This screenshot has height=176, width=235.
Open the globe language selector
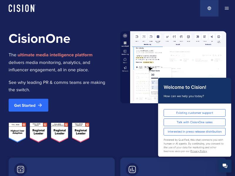(x=209, y=8)
